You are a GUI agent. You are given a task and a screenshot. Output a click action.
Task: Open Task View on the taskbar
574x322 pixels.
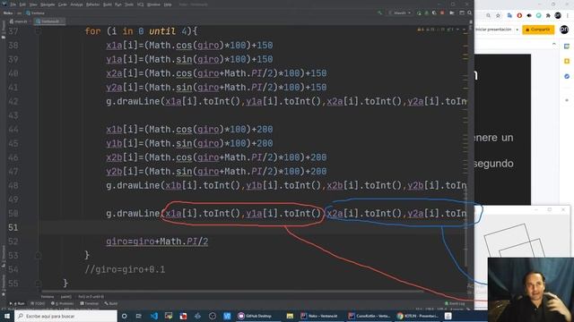pos(139,316)
